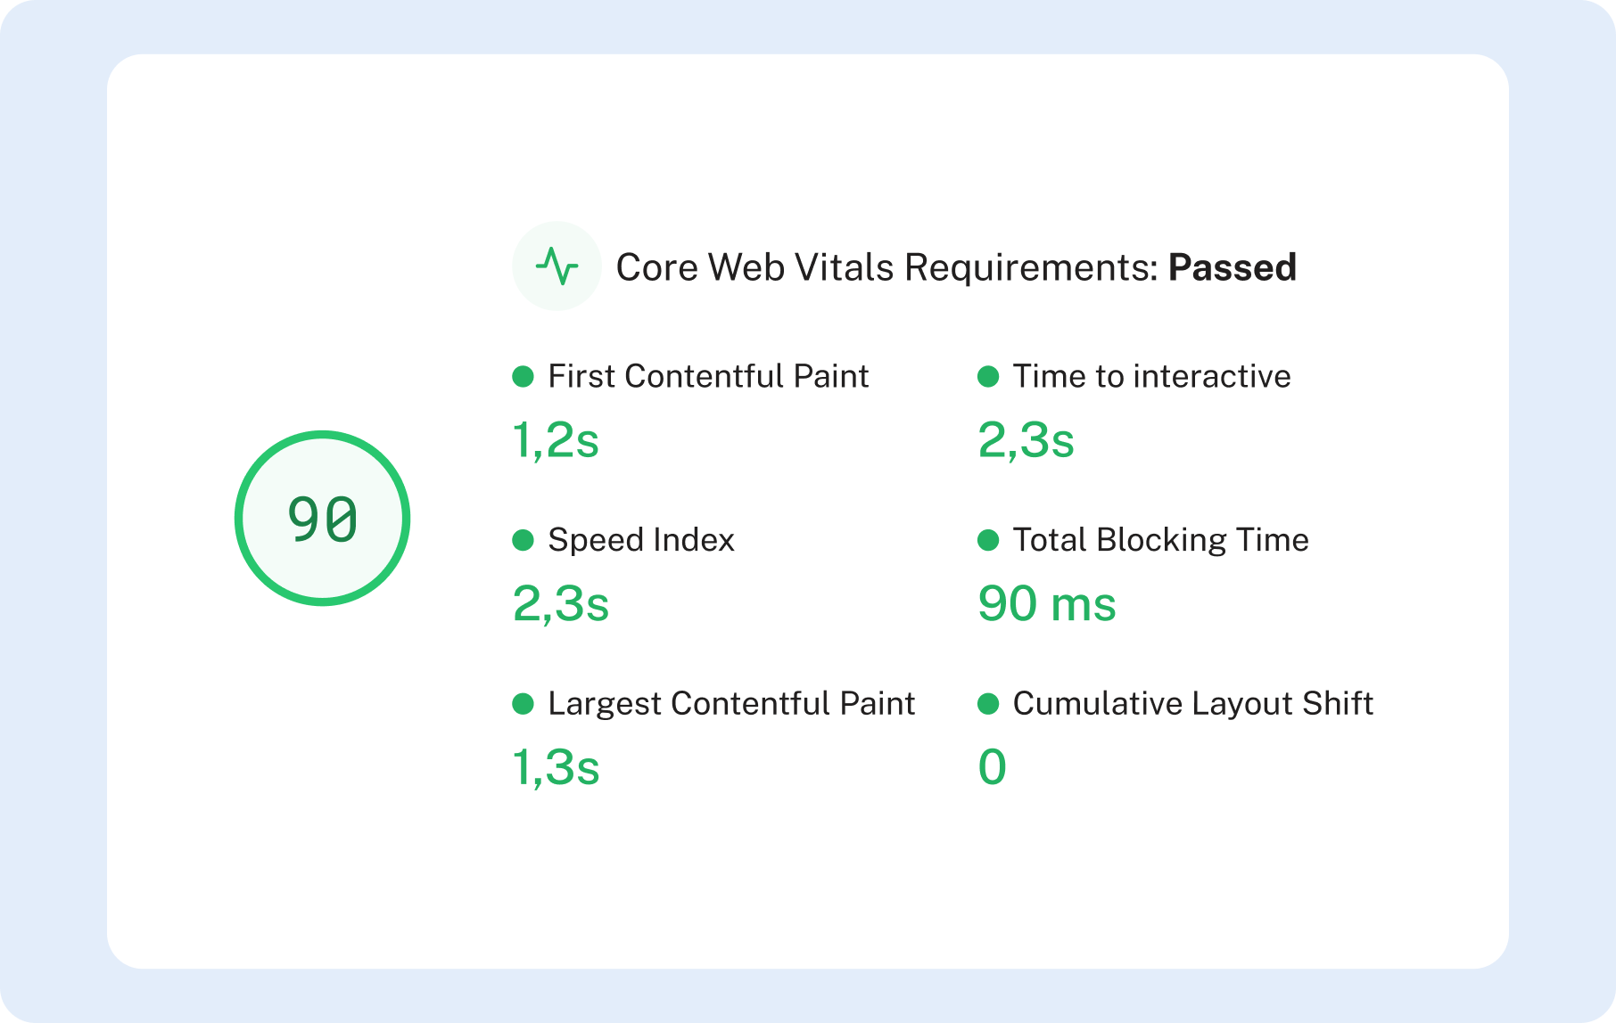This screenshot has height=1023, width=1616.
Task: Select the Speed Index metric label
Action: pos(641,540)
